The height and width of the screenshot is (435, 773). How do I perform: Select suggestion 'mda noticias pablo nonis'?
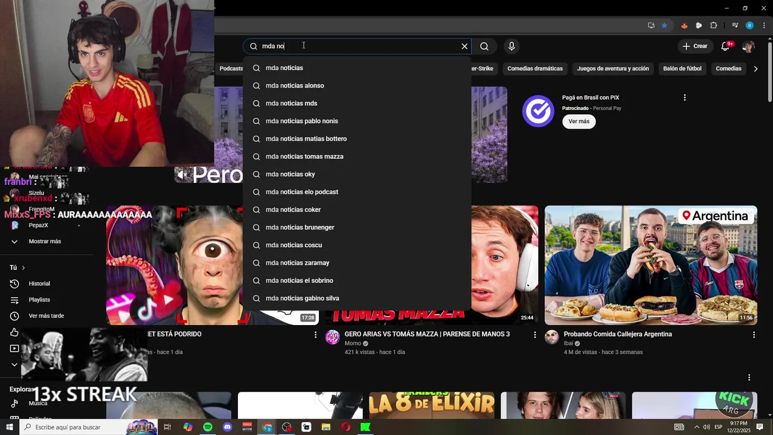coord(357,121)
